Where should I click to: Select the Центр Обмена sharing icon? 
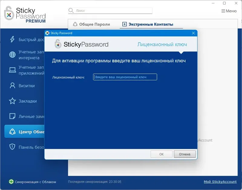(x=12, y=131)
